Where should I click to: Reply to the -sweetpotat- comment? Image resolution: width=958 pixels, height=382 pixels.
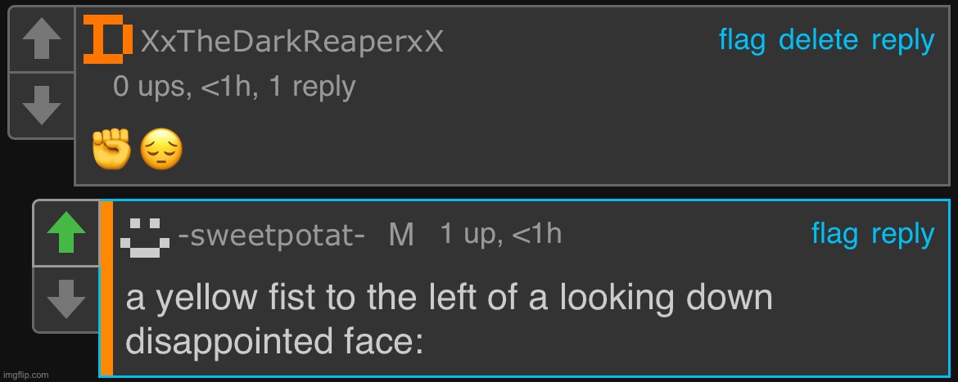coord(902,236)
